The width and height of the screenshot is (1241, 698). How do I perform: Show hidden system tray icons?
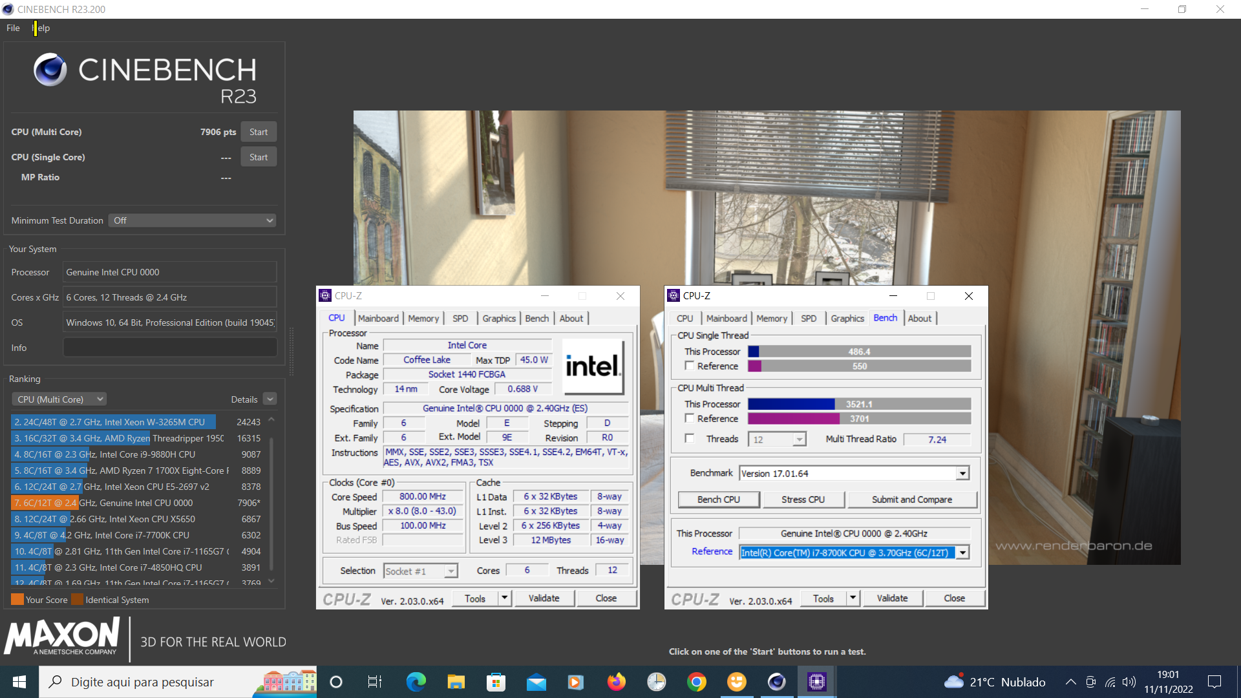click(x=1070, y=682)
